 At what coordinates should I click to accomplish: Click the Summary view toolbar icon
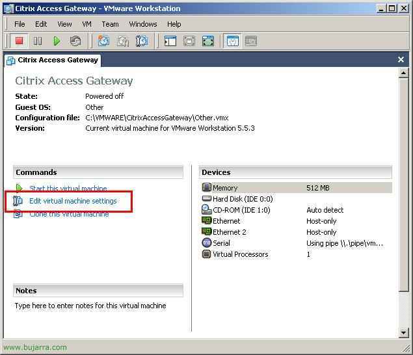tap(233, 41)
